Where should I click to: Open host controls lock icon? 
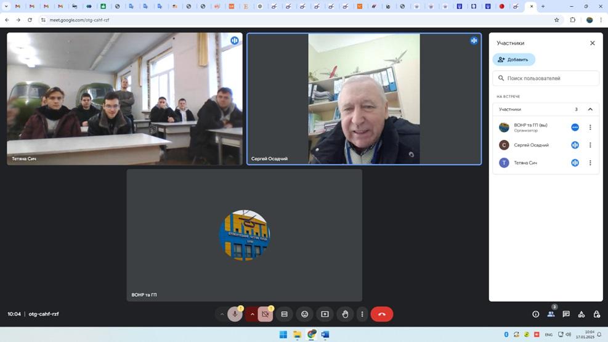[596, 314]
